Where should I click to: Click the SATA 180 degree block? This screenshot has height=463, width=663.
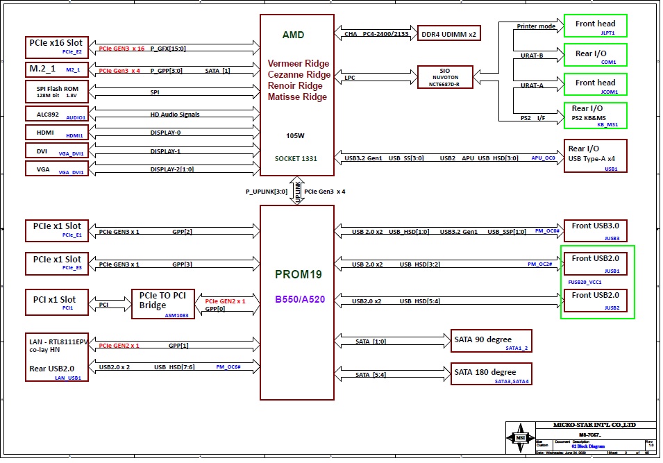pos(491,373)
